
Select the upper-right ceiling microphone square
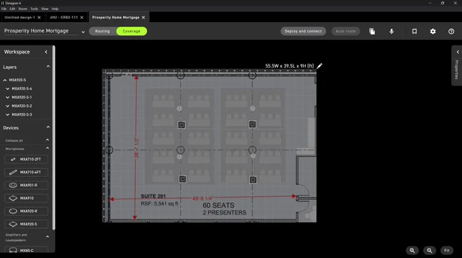252,125
